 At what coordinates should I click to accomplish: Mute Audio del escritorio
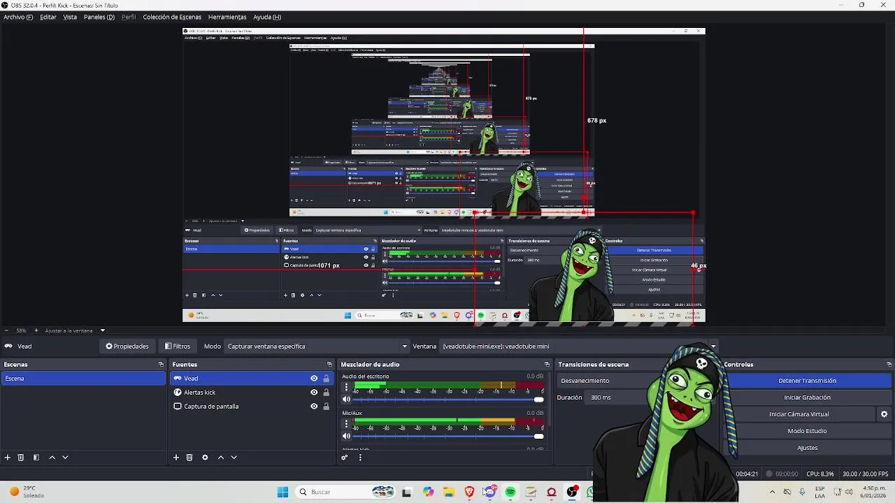[x=346, y=400]
